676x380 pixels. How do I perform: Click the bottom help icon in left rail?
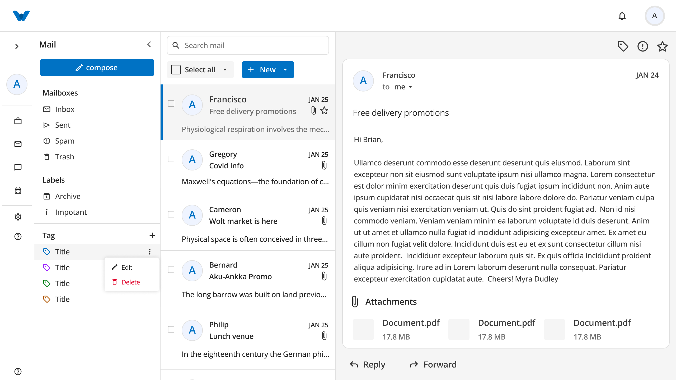(x=18, y=372)
